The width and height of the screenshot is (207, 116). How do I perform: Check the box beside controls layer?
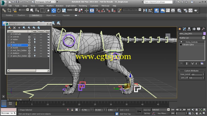click(x=29, y=37)
